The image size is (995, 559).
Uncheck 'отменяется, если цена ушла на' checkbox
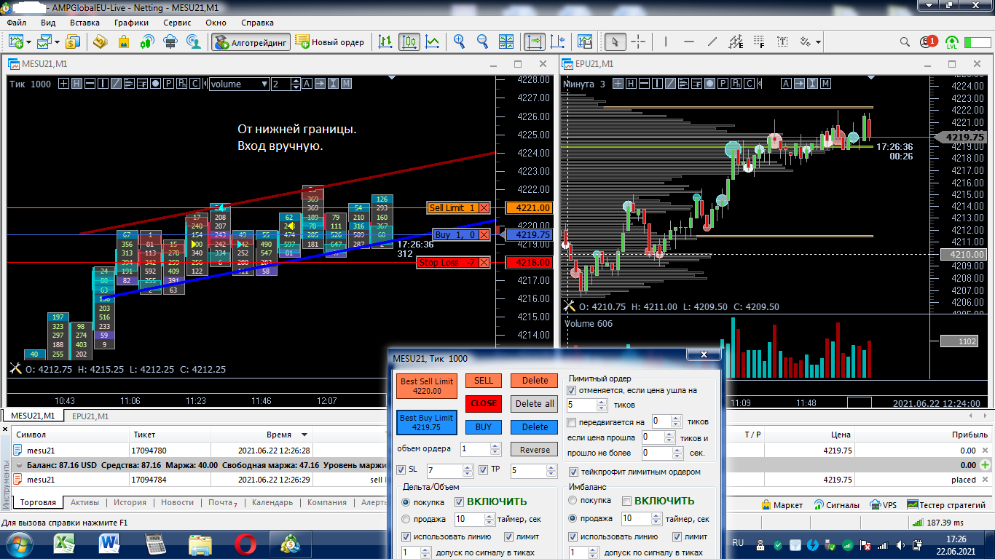(572, 390)
